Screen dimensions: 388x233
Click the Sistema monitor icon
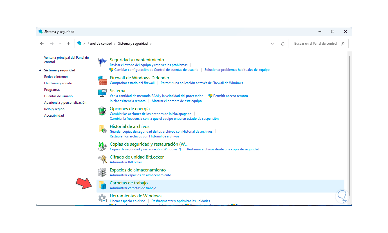coord(102,93)
